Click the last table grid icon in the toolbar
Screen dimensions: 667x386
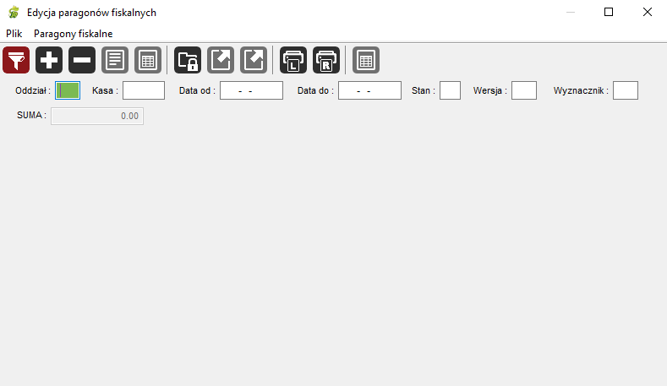click(x=366, y=60)
